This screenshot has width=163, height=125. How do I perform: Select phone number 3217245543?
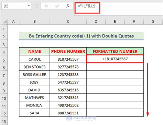68,98
